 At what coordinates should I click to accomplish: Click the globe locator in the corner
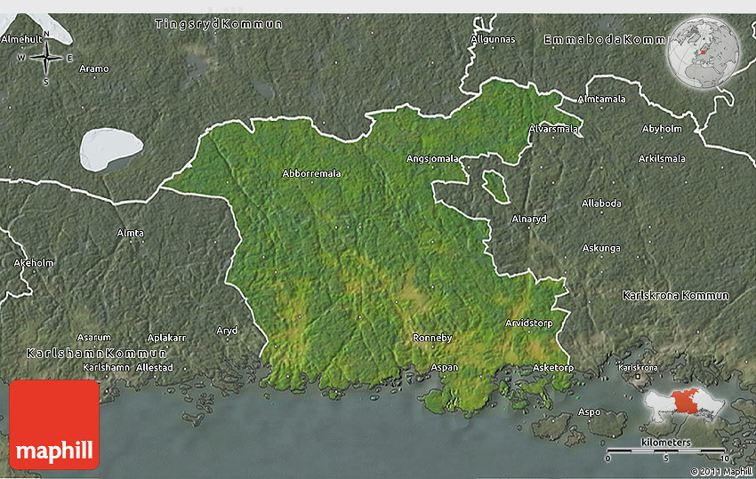coord(704,50)
